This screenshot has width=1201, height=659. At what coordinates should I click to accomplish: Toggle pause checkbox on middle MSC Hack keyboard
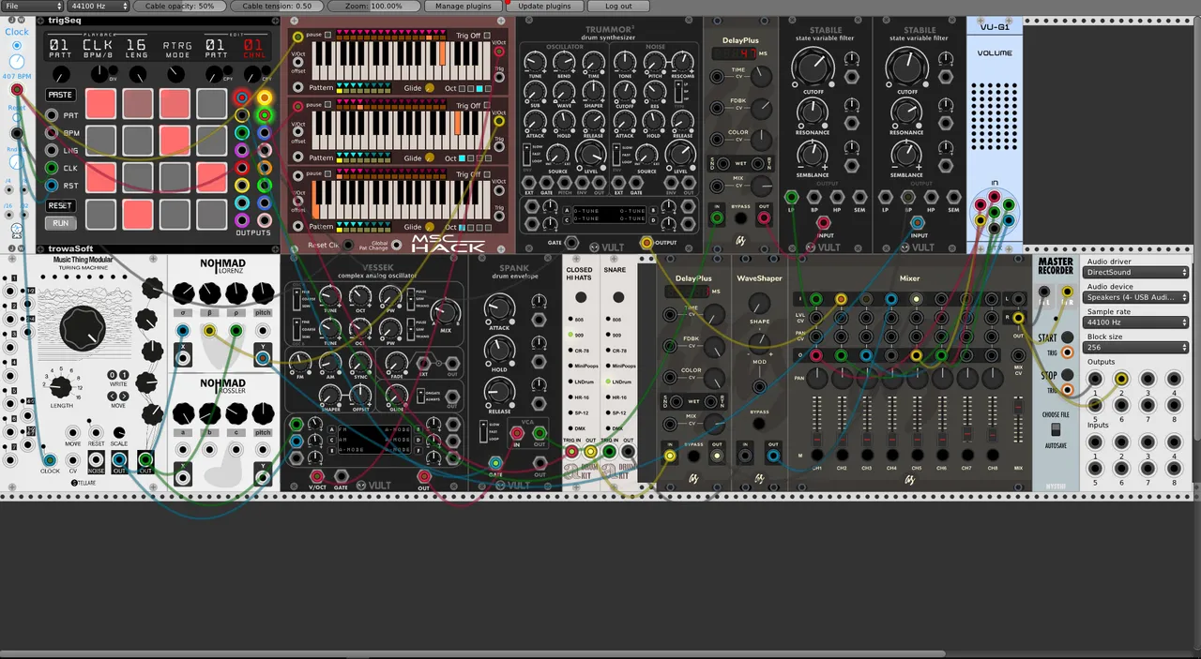[327, 105]
